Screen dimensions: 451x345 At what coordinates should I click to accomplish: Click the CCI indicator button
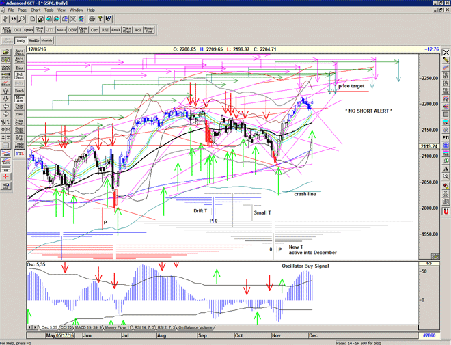[x=16, y=30]
